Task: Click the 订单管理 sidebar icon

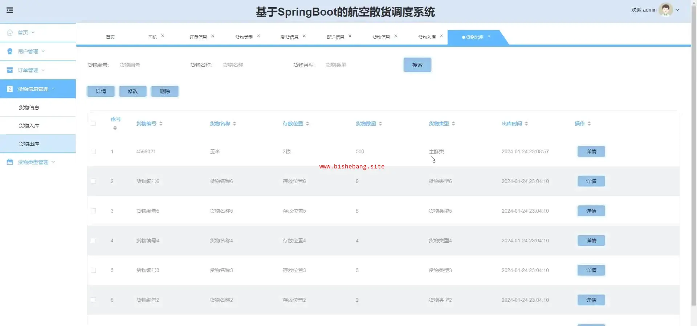Action: coord(10,70)
